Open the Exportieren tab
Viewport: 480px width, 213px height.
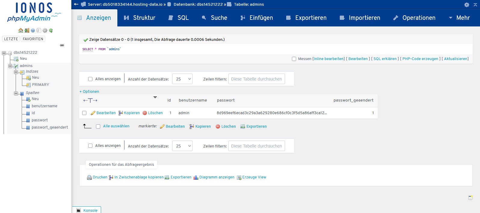tap(306, 18)
